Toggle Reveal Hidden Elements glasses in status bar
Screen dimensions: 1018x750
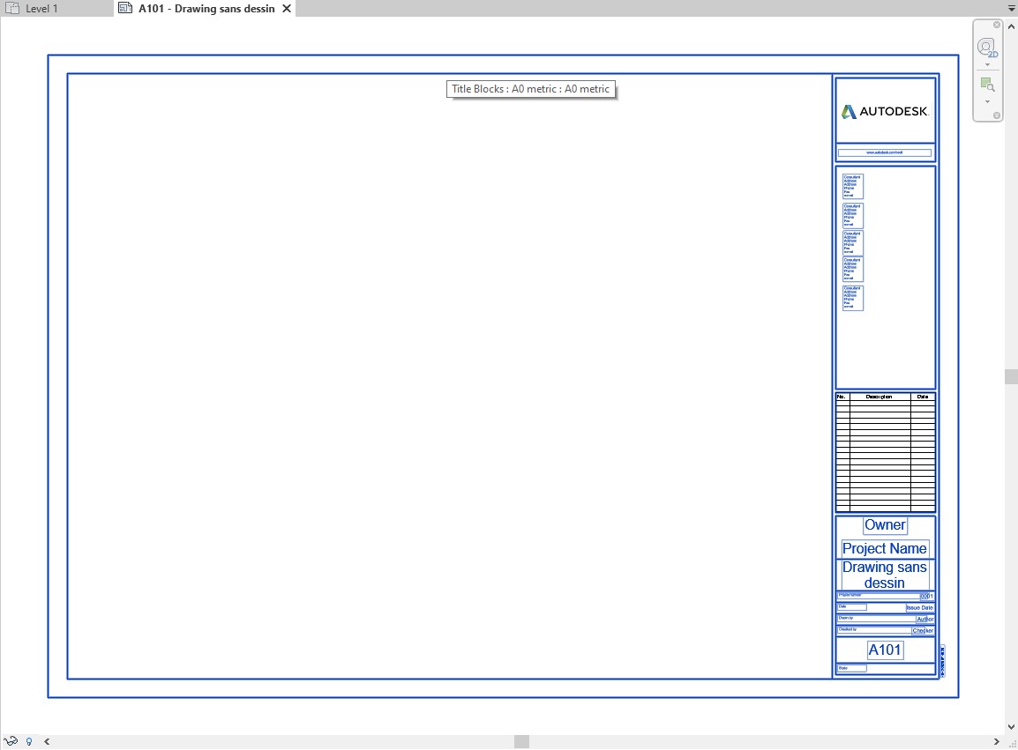pyautogui.click(x=11, y=741)
